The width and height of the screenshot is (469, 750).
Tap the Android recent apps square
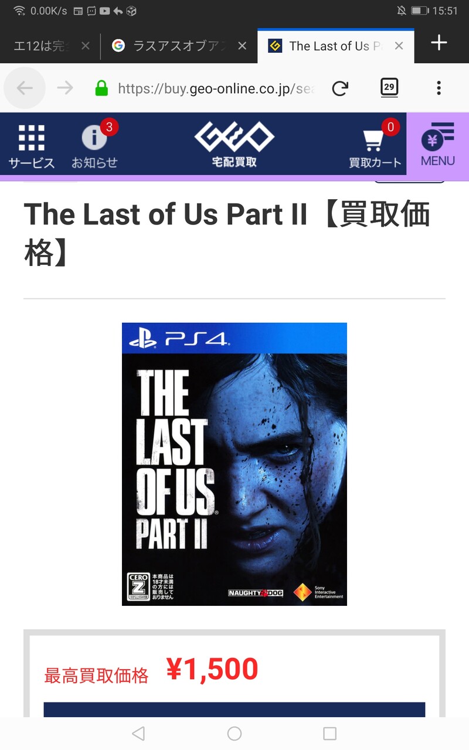330,733
